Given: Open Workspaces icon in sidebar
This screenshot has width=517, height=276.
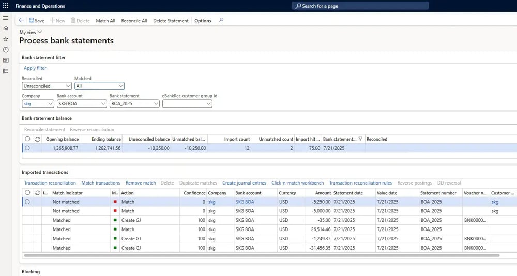Looking at the screenshot, I should [x=6, y=60].
